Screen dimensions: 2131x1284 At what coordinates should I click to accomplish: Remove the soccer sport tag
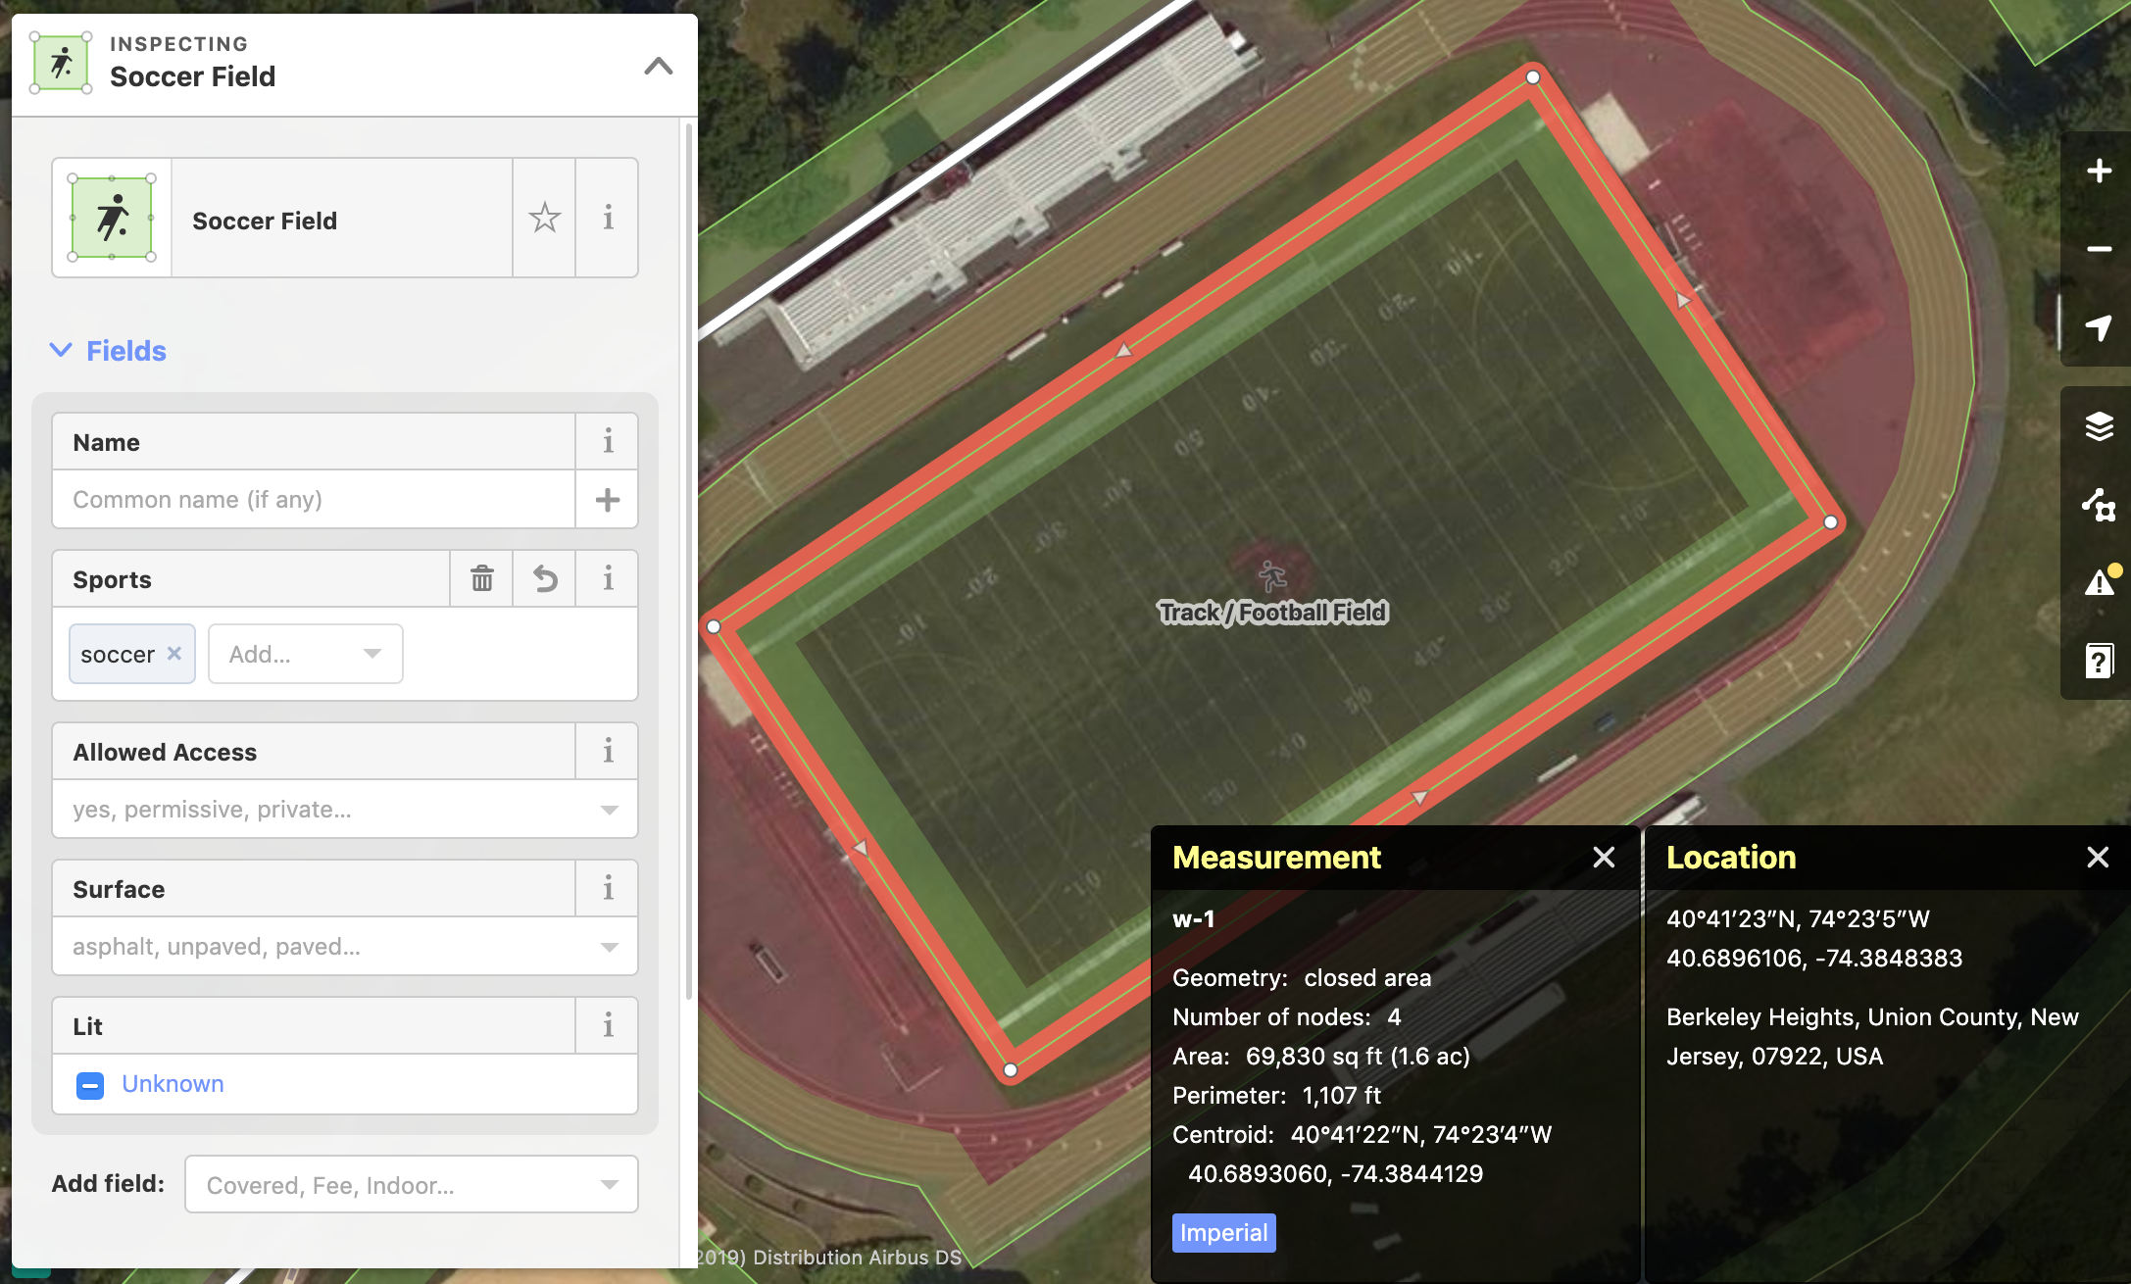[x=174, y=653]
